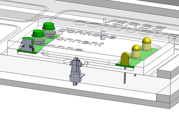
Task: Select the small white cylindrical pin
Action: click(103, 35)
